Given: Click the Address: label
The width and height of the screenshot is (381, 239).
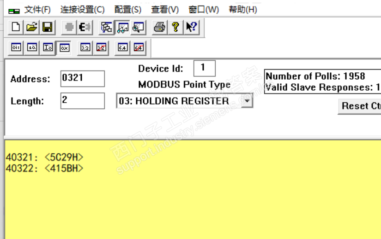Looking at the screenshot, I should click(30, 79).
